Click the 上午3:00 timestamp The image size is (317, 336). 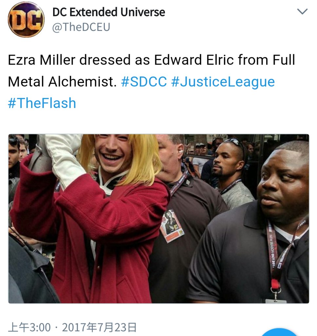[29, 327]
